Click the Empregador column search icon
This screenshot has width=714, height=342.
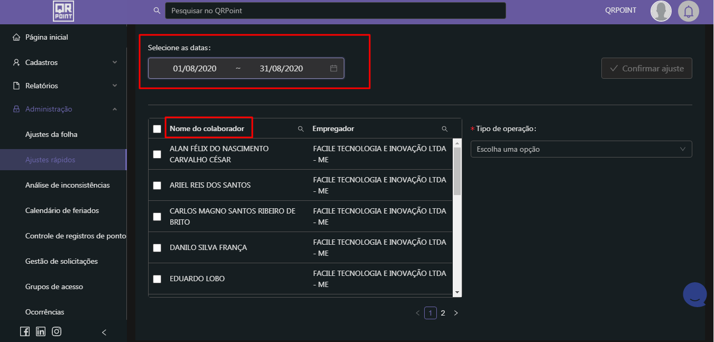(x=445, y=129)
